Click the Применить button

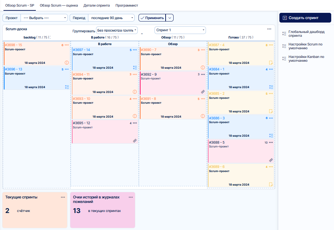point(152,18)
